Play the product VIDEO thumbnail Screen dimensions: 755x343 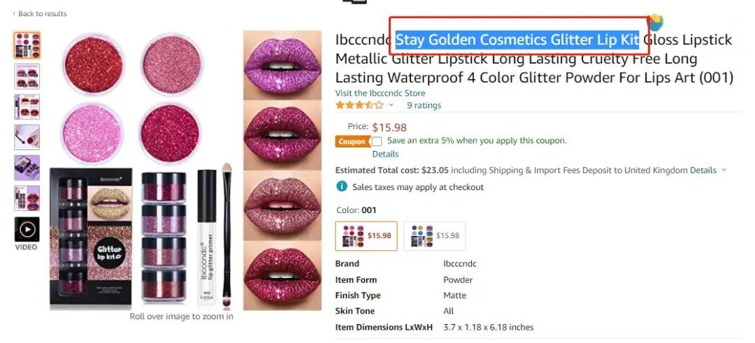pos(27,229)
